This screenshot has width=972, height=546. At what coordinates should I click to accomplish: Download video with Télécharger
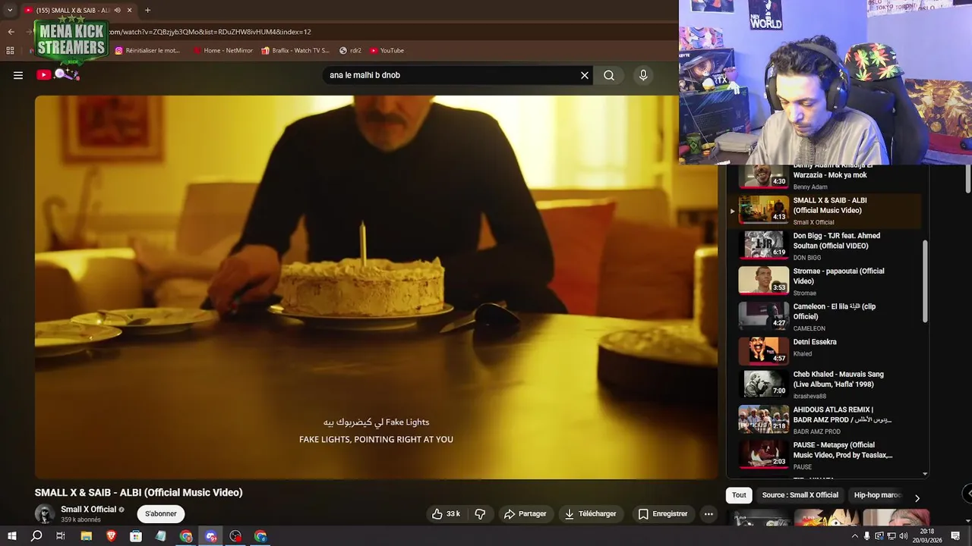coord(590,513)
